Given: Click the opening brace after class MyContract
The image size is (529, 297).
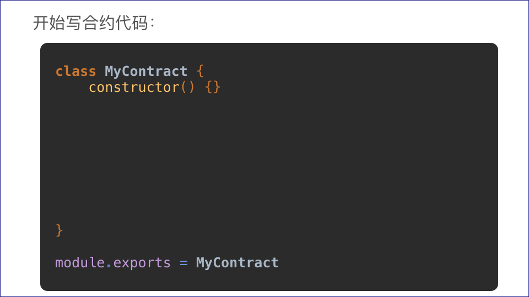Looking at the screenshot, I should click(200, 71).
